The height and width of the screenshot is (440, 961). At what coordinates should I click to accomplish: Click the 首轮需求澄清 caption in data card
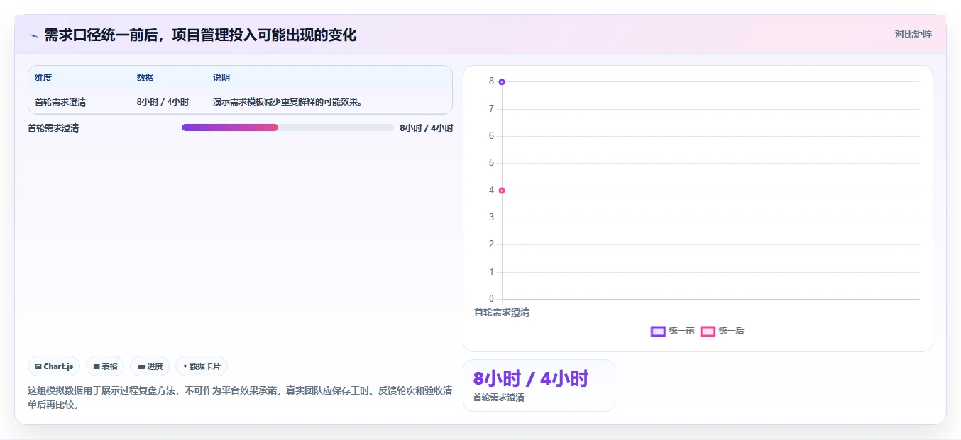tap(499, 397)
